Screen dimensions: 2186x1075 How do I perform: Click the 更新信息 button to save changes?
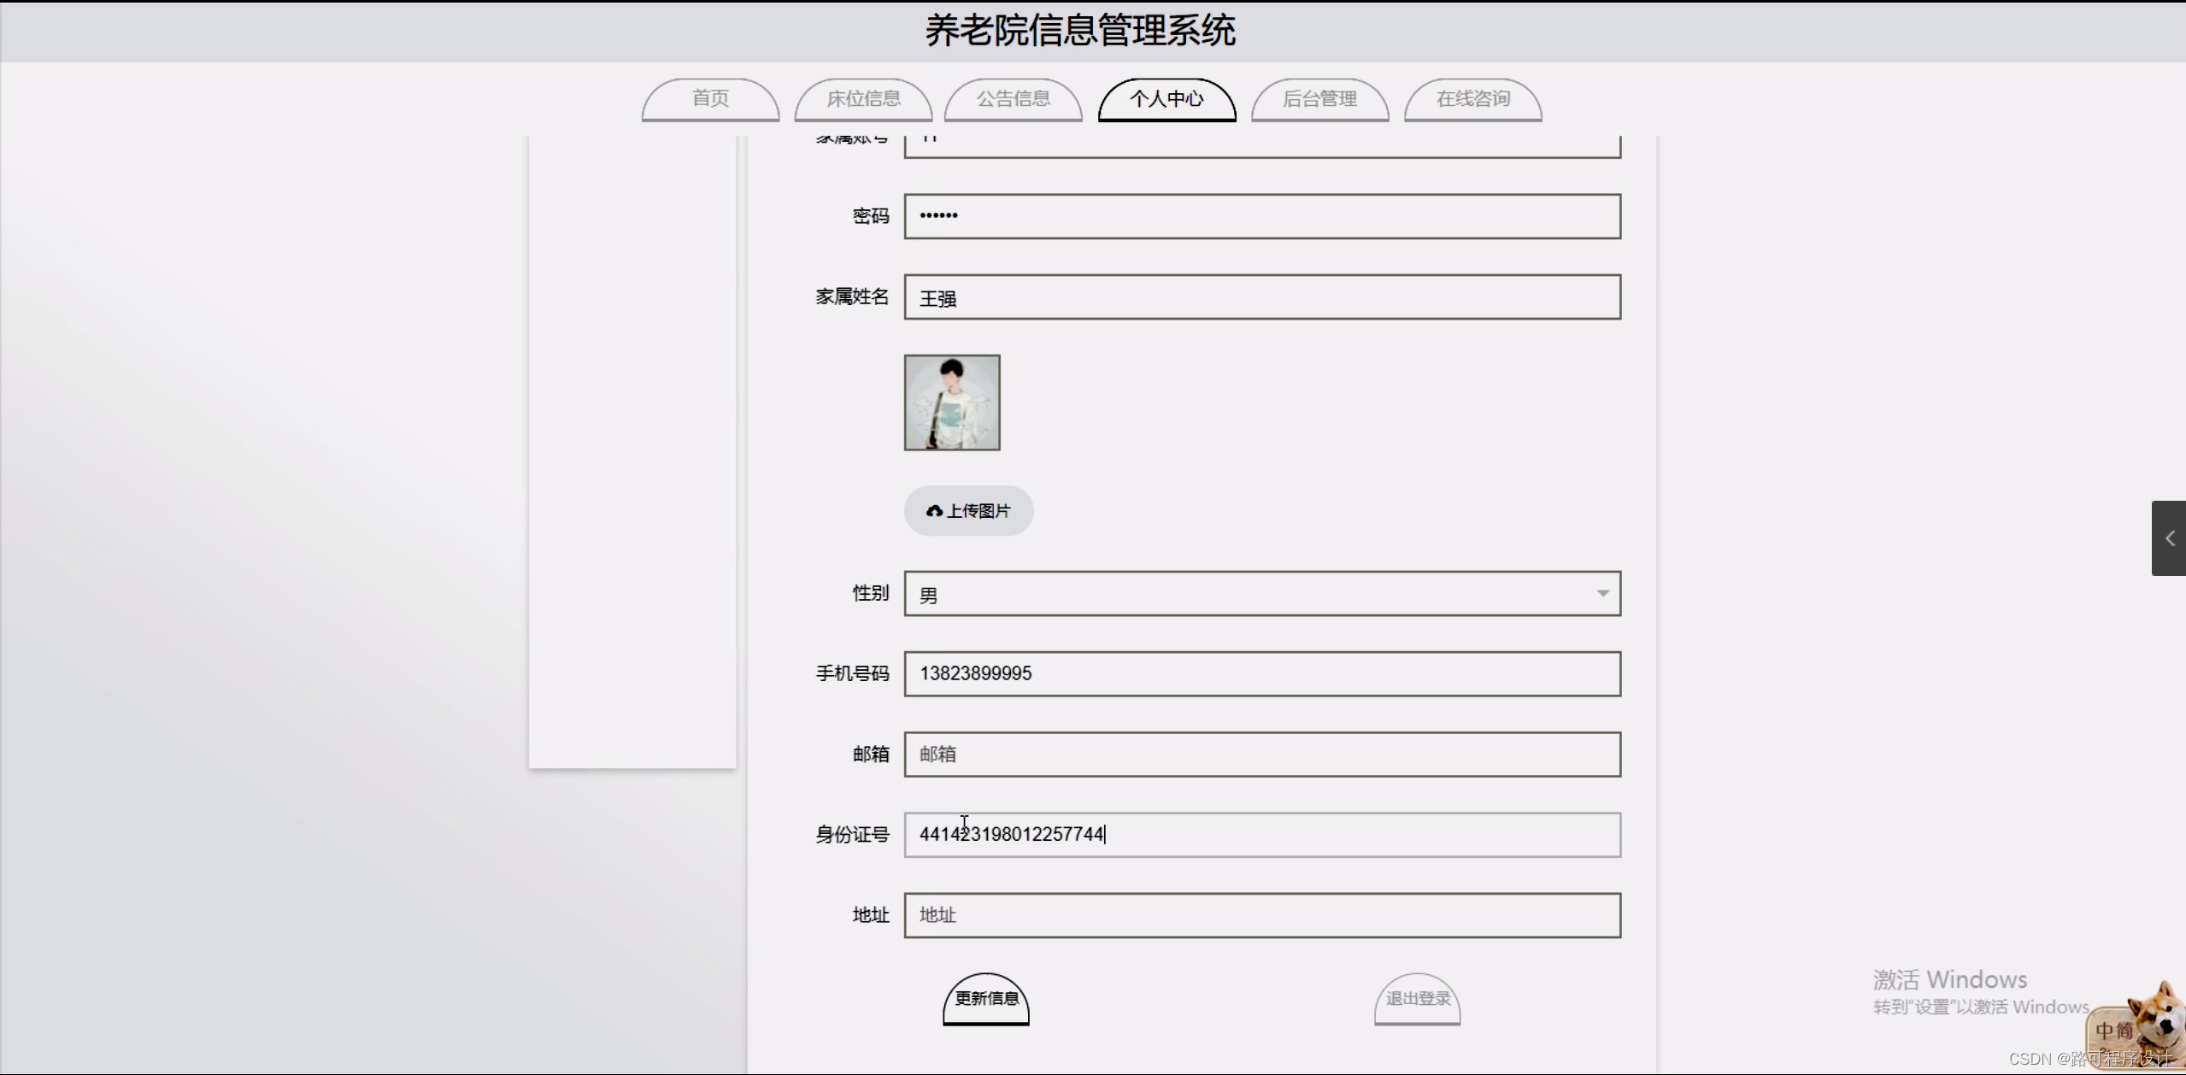click(985, 1000)
